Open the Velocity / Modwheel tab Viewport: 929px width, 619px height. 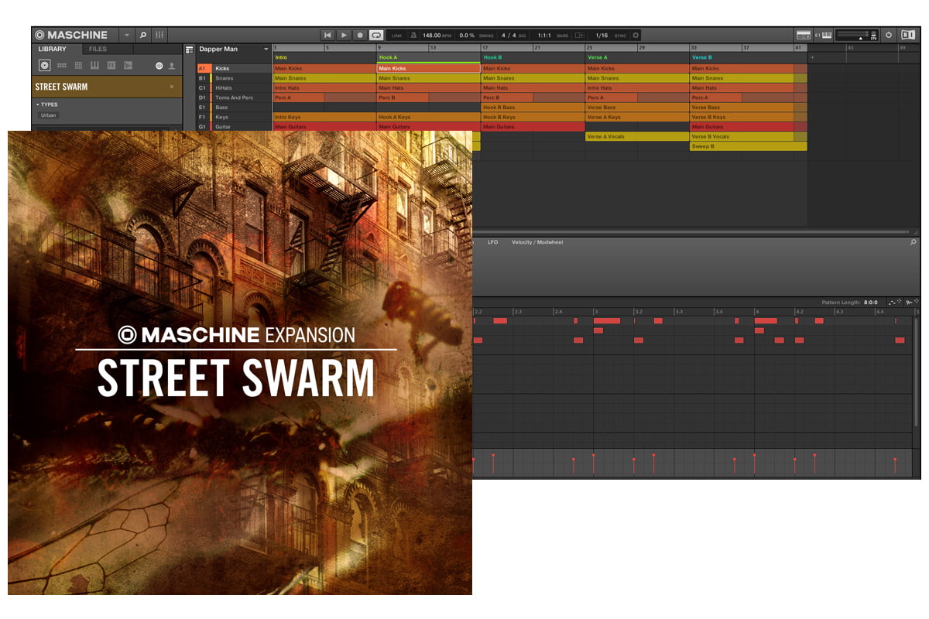(537, 242)
